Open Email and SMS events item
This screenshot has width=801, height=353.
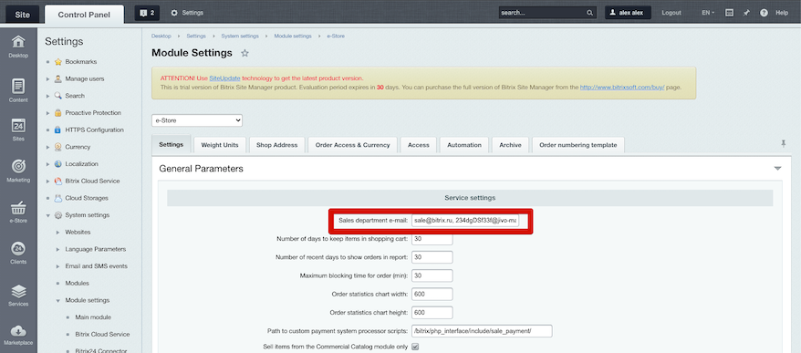[97, 266]
